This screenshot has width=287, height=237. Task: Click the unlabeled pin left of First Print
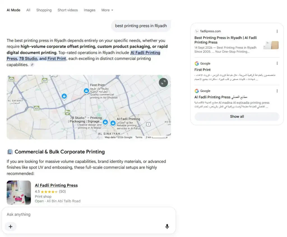click(x=64, y=96)
